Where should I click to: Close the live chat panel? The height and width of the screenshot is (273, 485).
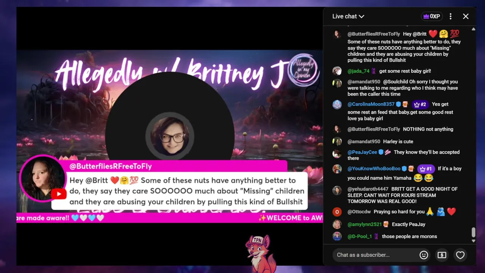(466, 16)
